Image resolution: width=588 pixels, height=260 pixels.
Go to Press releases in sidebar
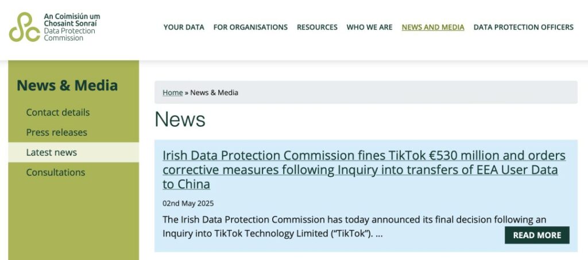pyautogui.click(x=57, y=133)
